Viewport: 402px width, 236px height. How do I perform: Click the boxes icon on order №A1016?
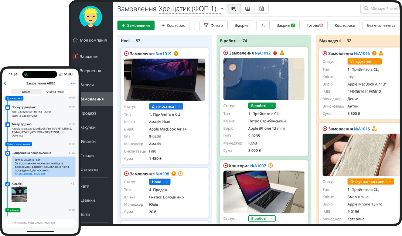click(381, 53)
